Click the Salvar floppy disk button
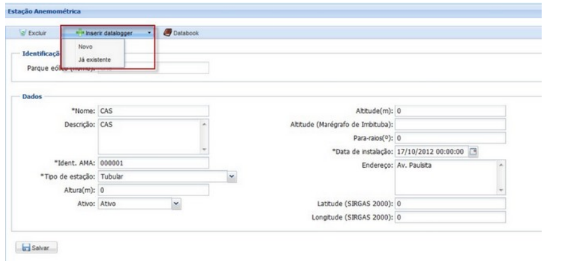This screenshot has height=261, width=565. pos(35,246)
